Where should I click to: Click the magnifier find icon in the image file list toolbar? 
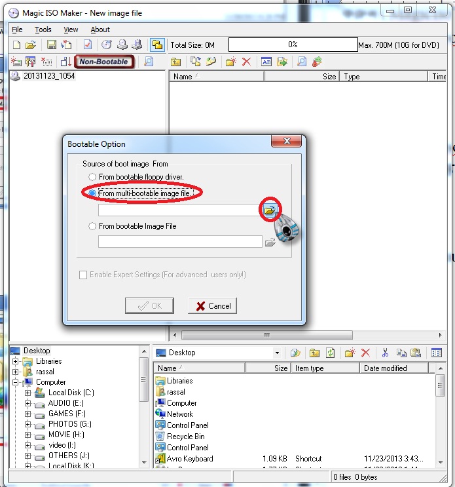pos(302,62)
